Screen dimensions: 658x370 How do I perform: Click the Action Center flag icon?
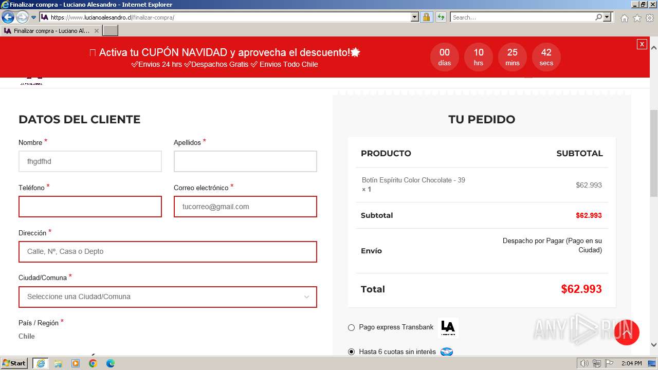[x=609, y=363]
